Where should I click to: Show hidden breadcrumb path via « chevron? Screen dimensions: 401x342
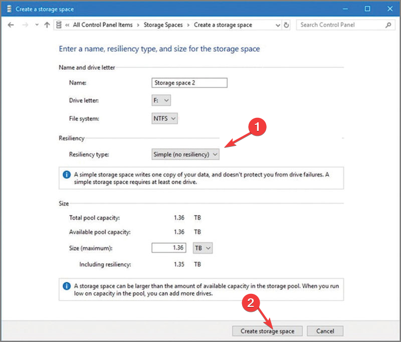(67, 25)
